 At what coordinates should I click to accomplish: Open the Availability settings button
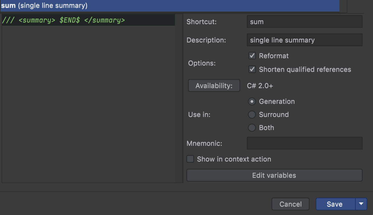coord(214,86)
